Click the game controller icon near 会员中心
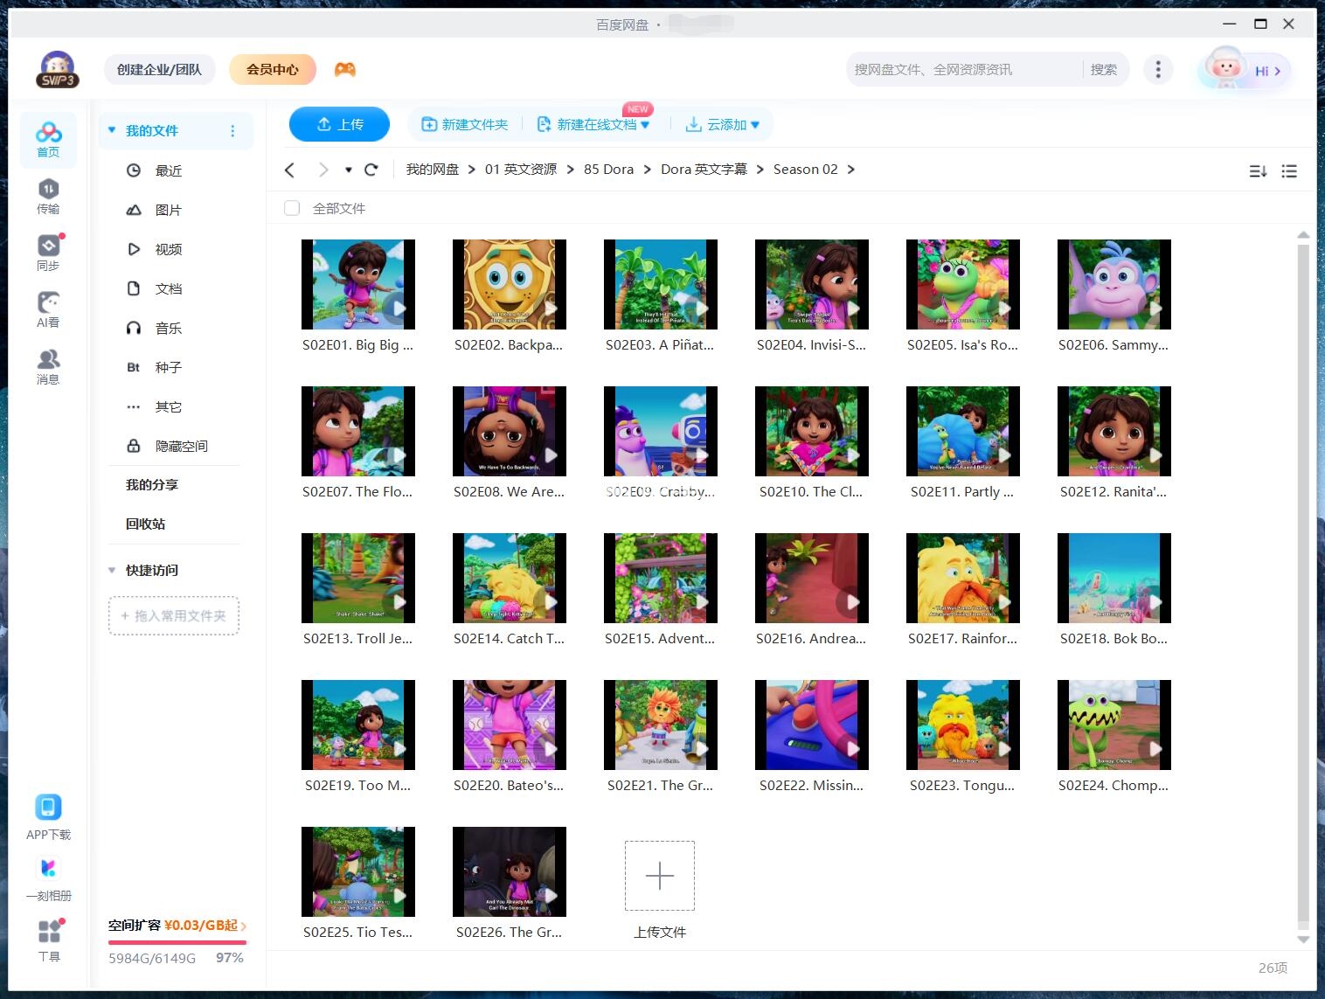The height and width of the screenshot is (999, 1325). (x=344, y=69)
